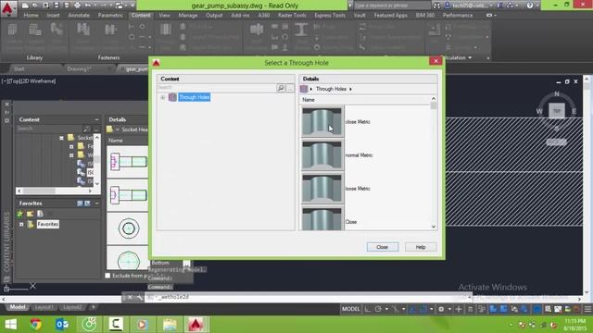The height and width of the screenshot is (333, 593).
Task: Switch to the Parametric ribbon tab
Action: tap(110, 15)
